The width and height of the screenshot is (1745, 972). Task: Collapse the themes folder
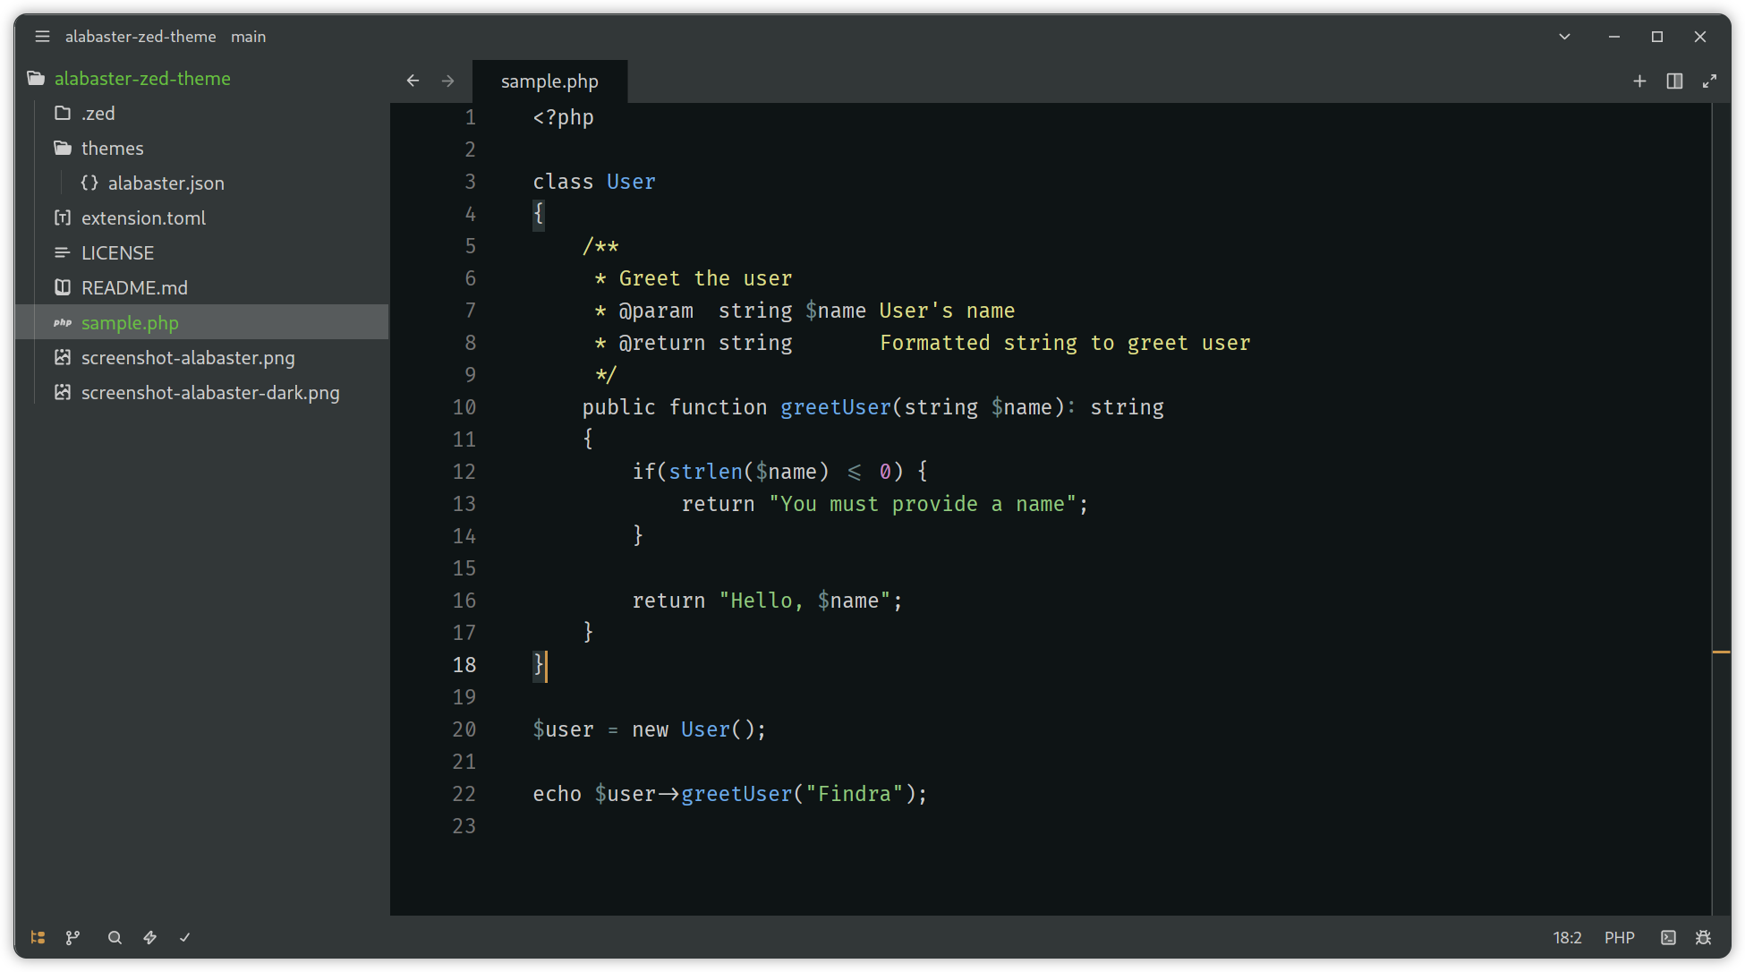click(201, 149)
